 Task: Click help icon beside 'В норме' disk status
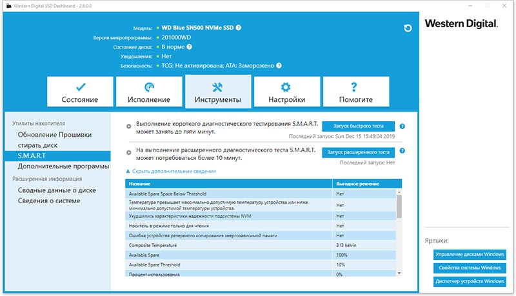click(x=189, y=46)
